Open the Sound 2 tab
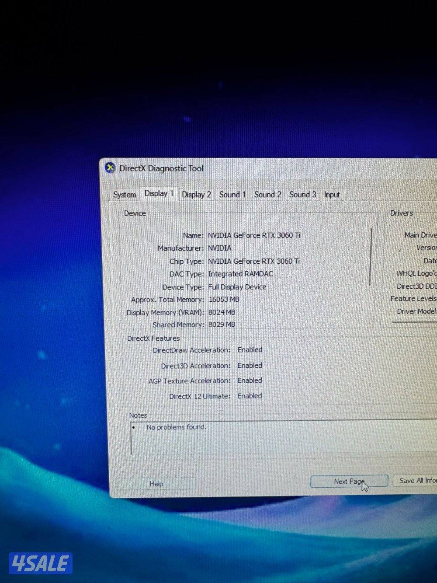 pyautogui.click(x=267, y=195)
